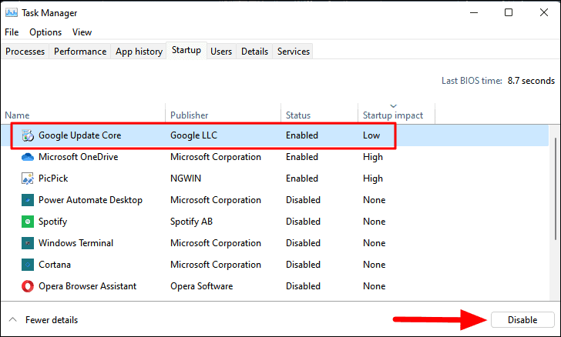Click the green Spotify icon

(x=28, y=222)
